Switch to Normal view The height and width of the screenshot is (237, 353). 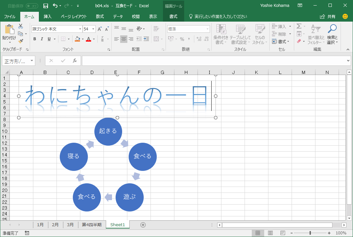258,233
